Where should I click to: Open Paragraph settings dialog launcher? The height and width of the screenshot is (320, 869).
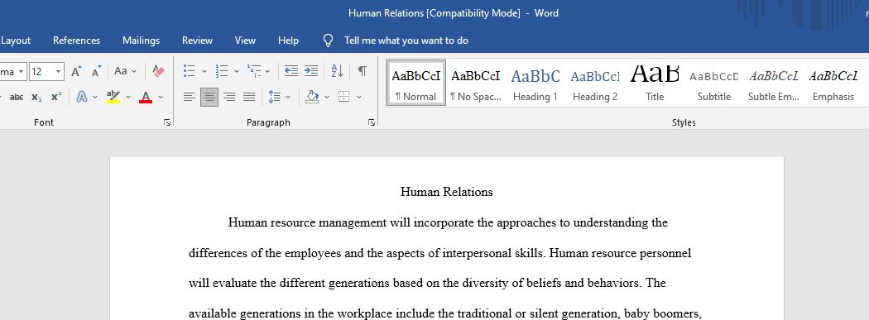pos(372,123)
